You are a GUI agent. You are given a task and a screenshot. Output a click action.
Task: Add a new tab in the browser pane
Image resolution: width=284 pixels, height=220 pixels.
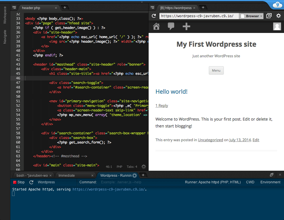(203, 8)
